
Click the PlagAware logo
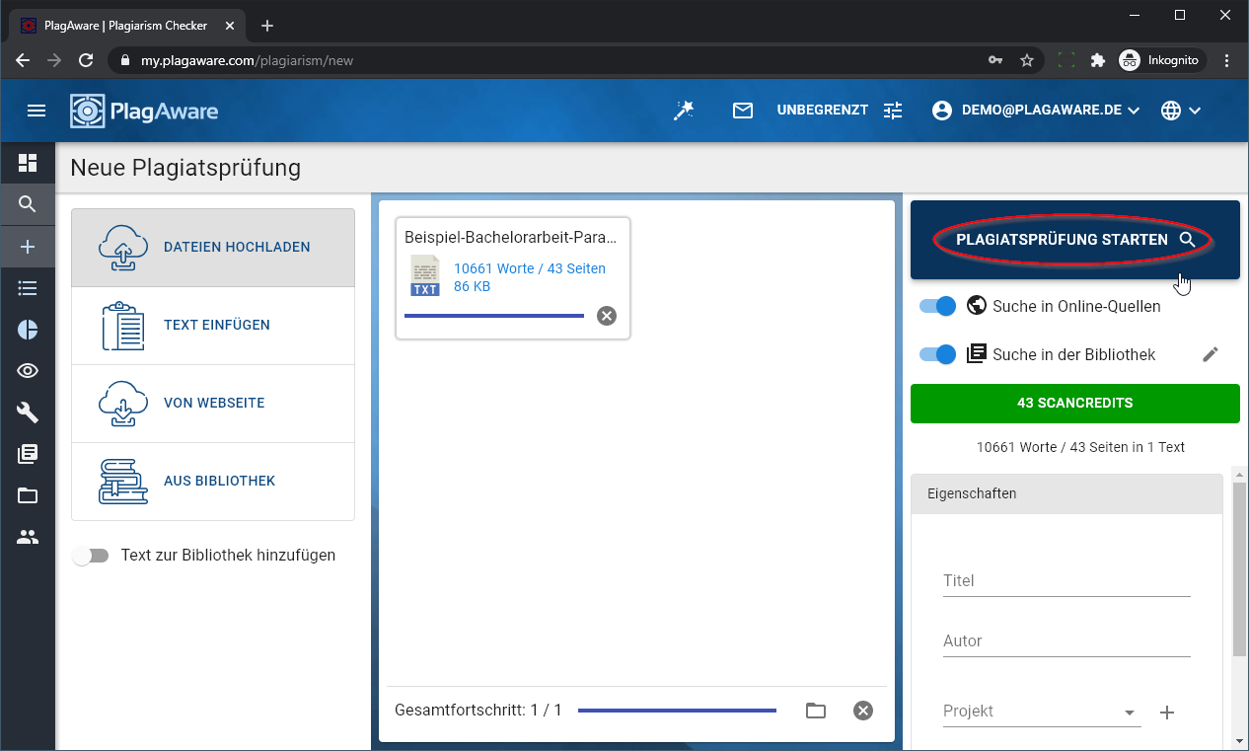point(144,112)
